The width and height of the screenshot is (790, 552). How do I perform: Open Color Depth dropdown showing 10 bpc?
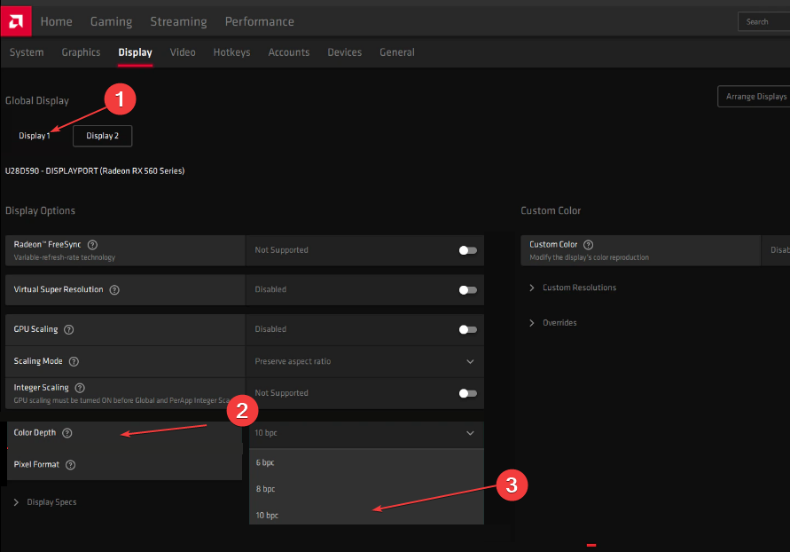point(366,433)
